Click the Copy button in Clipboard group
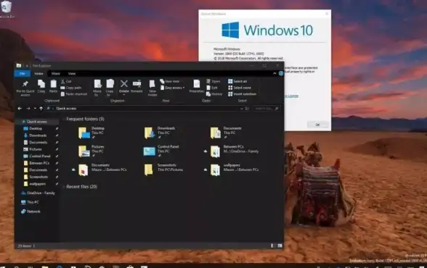This screenshot has height=268, width=427. coord(41,86)
